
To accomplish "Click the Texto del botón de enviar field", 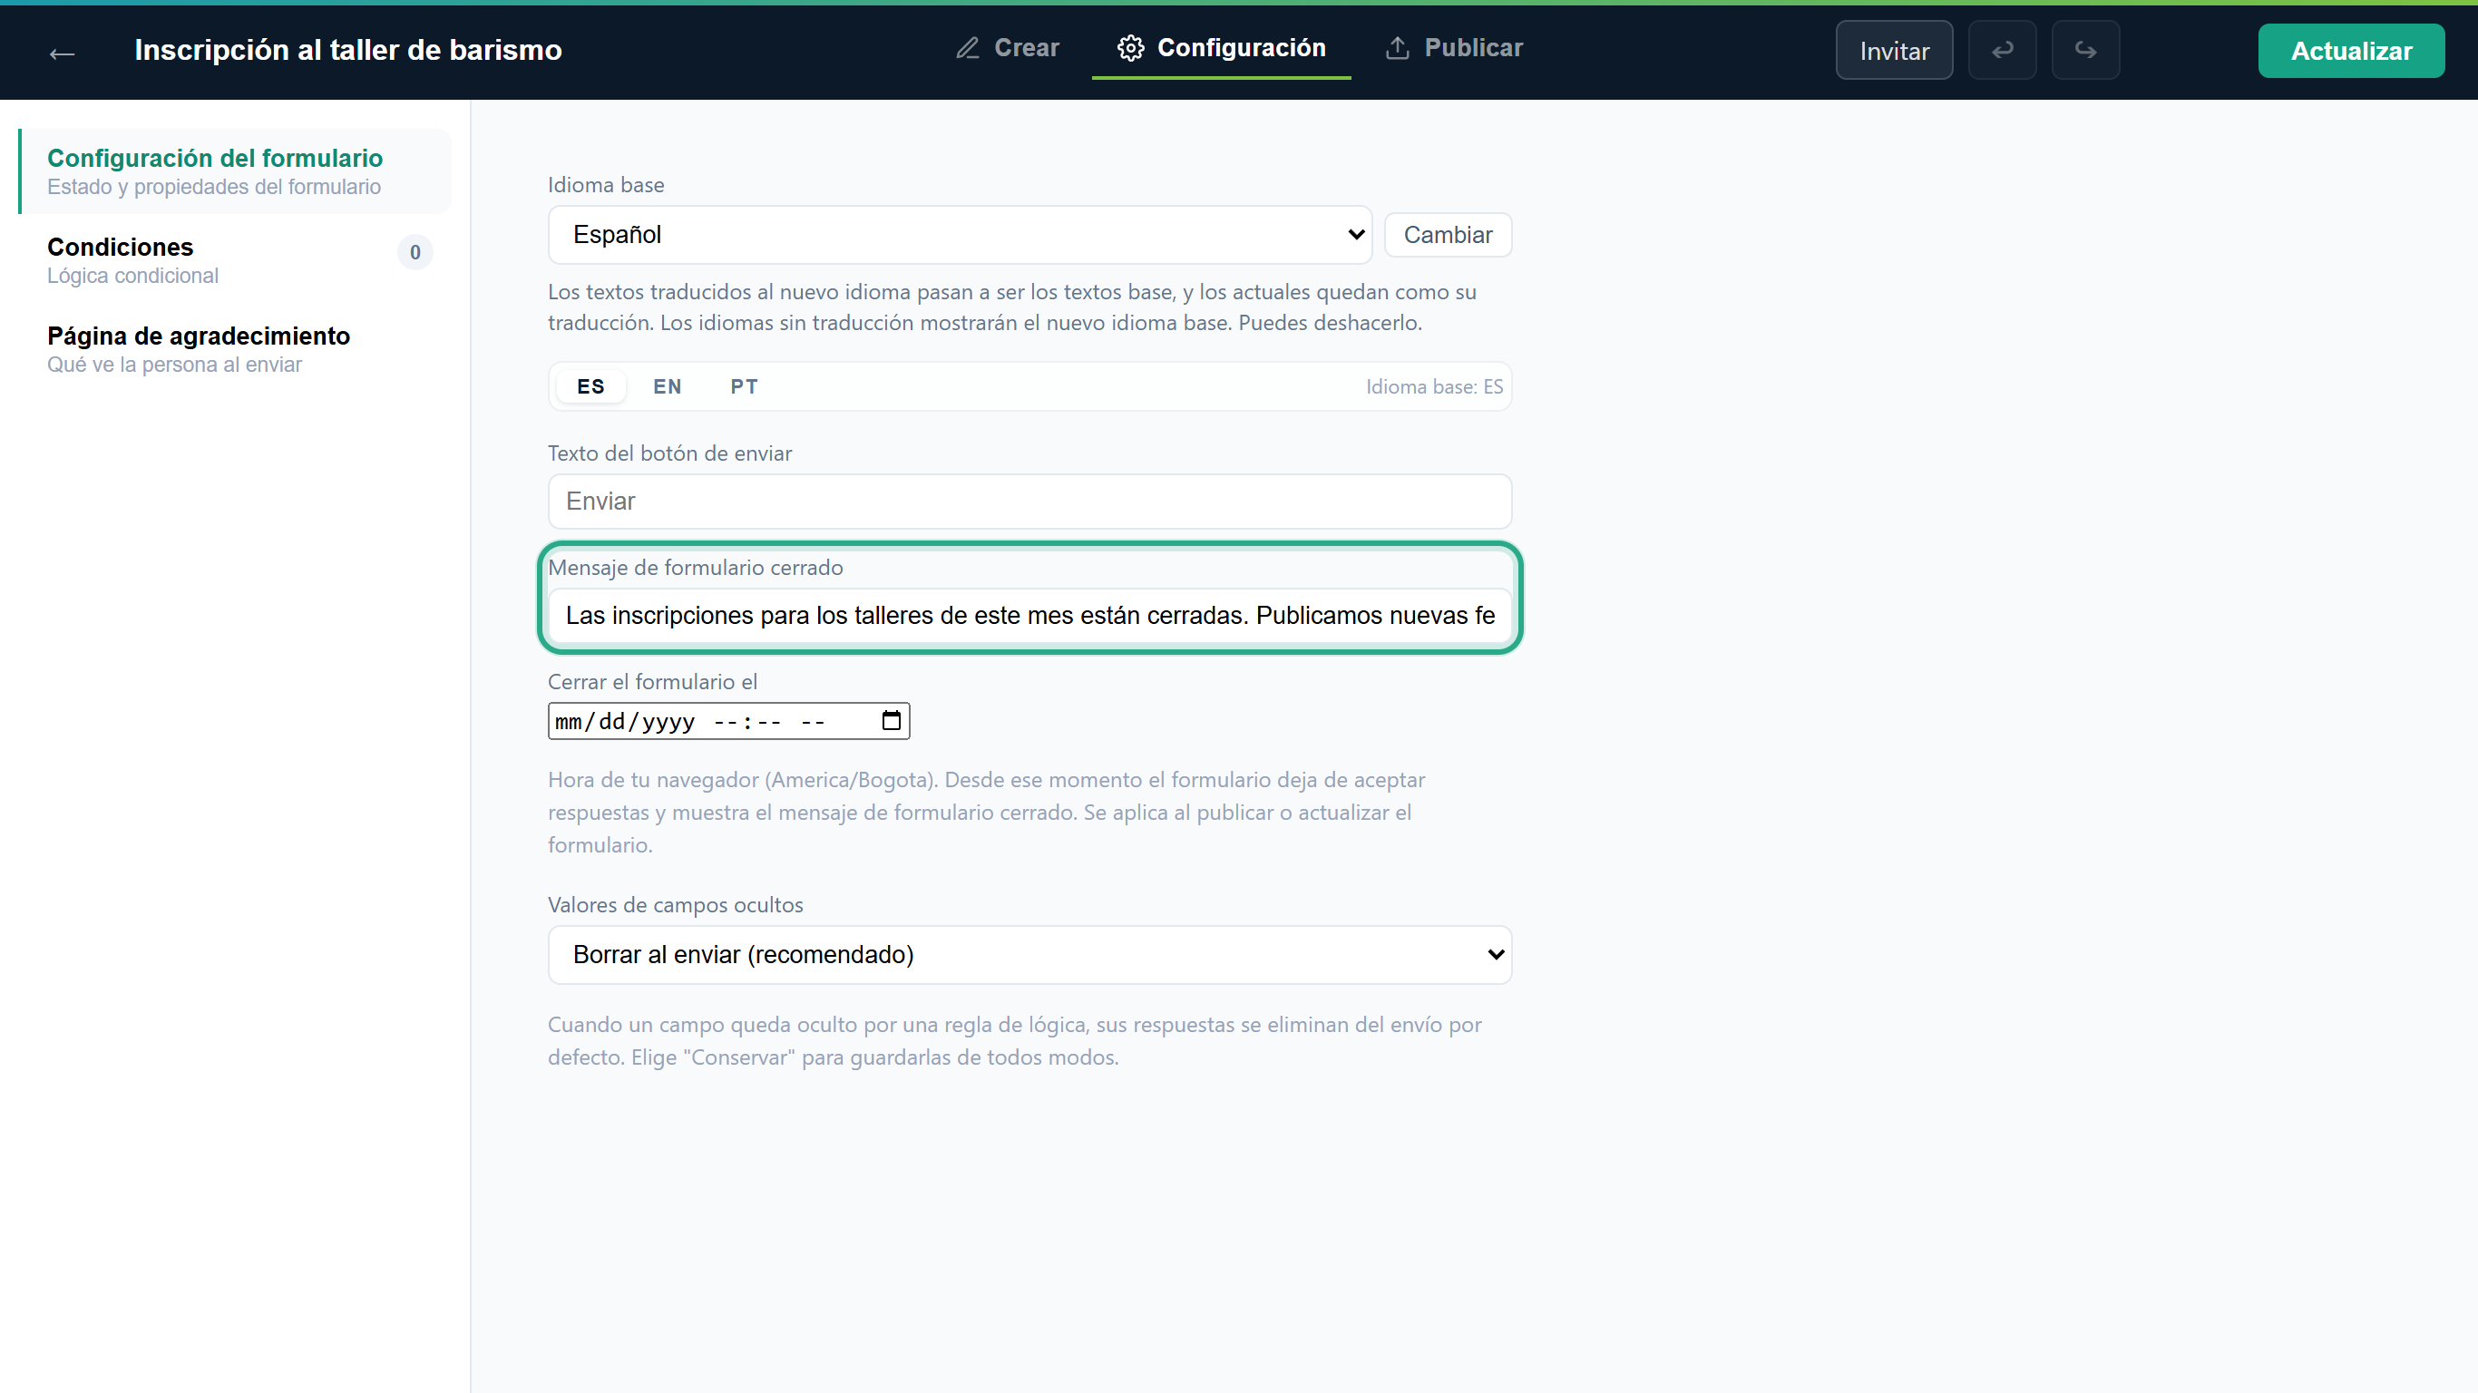I will pyautogui.click(x=1029, y=502).
